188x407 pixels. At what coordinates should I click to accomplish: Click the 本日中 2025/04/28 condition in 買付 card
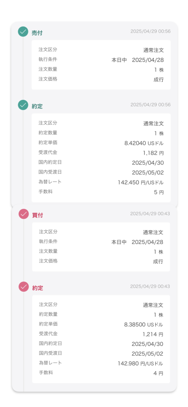[137, 242]
